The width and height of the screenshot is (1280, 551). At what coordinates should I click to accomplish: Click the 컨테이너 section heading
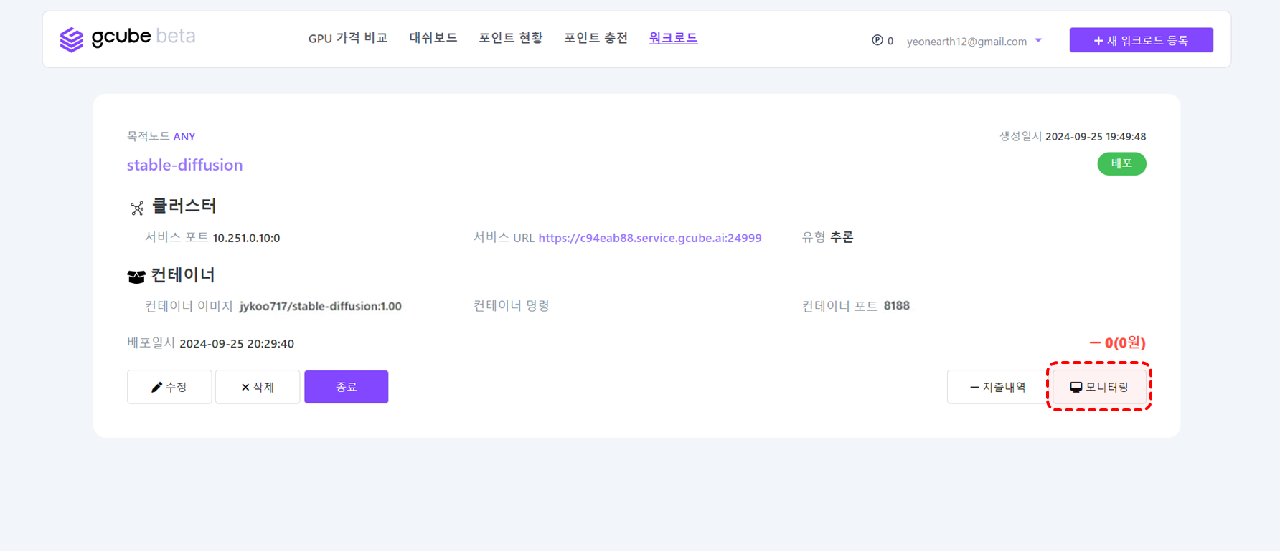coord(183,275)
